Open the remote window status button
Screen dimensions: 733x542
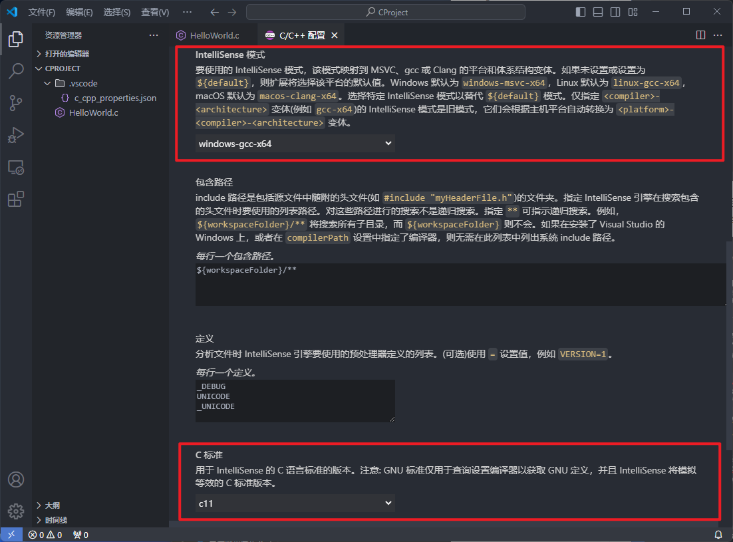pos(11,535)
